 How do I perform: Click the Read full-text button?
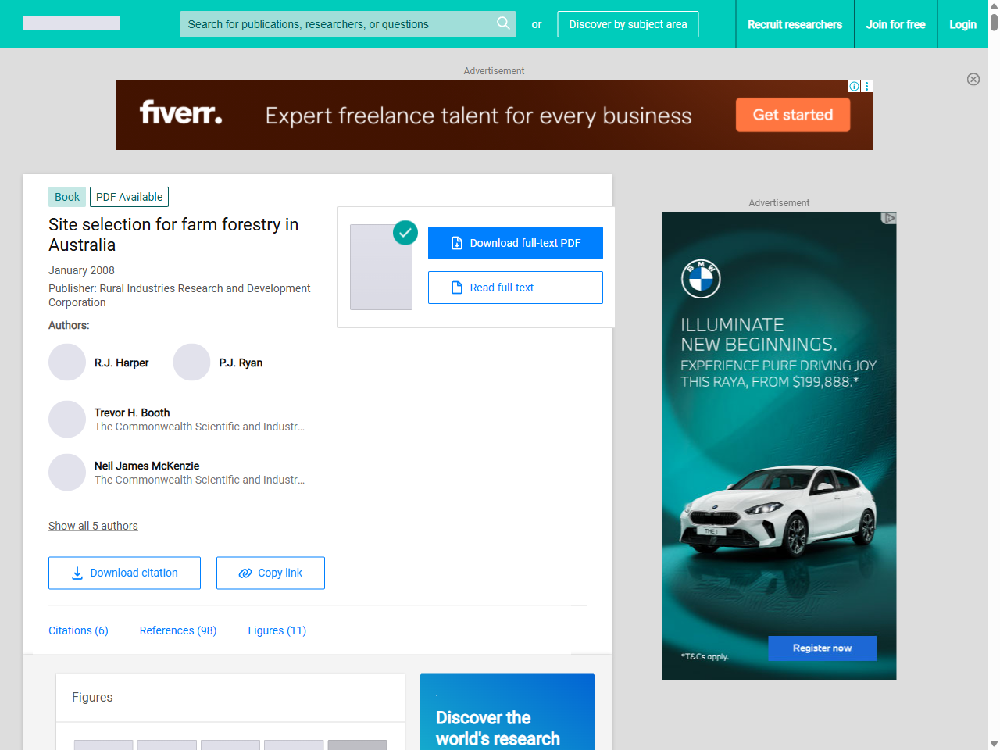tap(515, 287)
